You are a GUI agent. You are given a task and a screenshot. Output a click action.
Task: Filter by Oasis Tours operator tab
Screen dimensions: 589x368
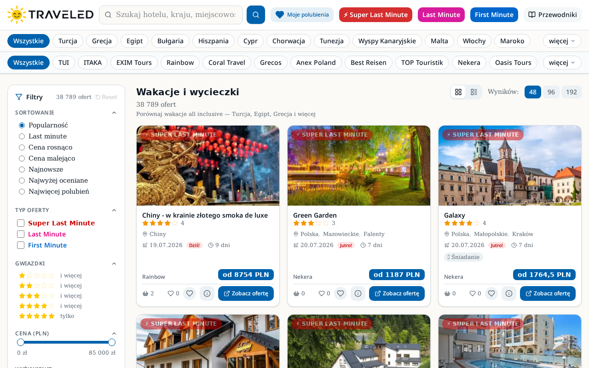click(513, 63)
